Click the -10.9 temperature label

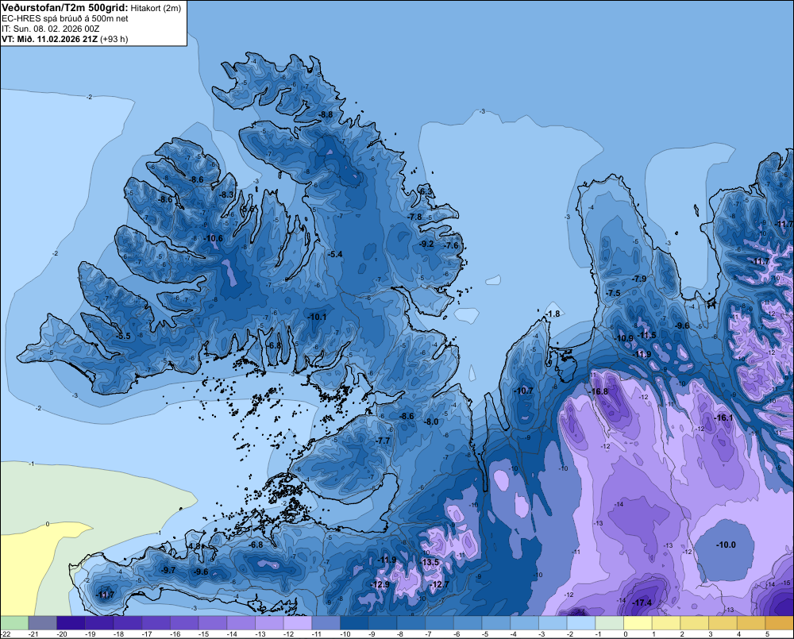point(624,338)
